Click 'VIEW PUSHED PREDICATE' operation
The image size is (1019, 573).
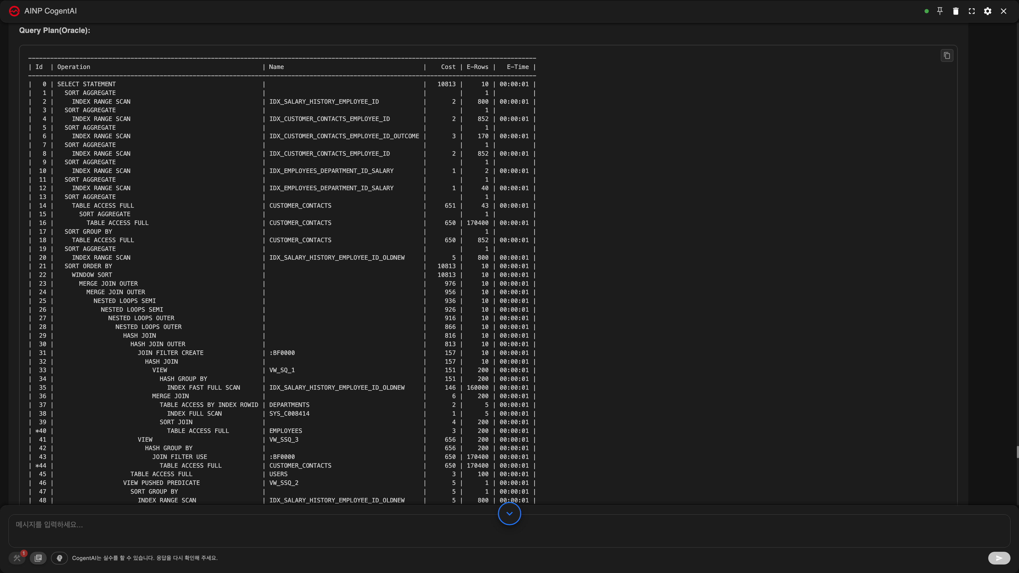tap(161, 483)
